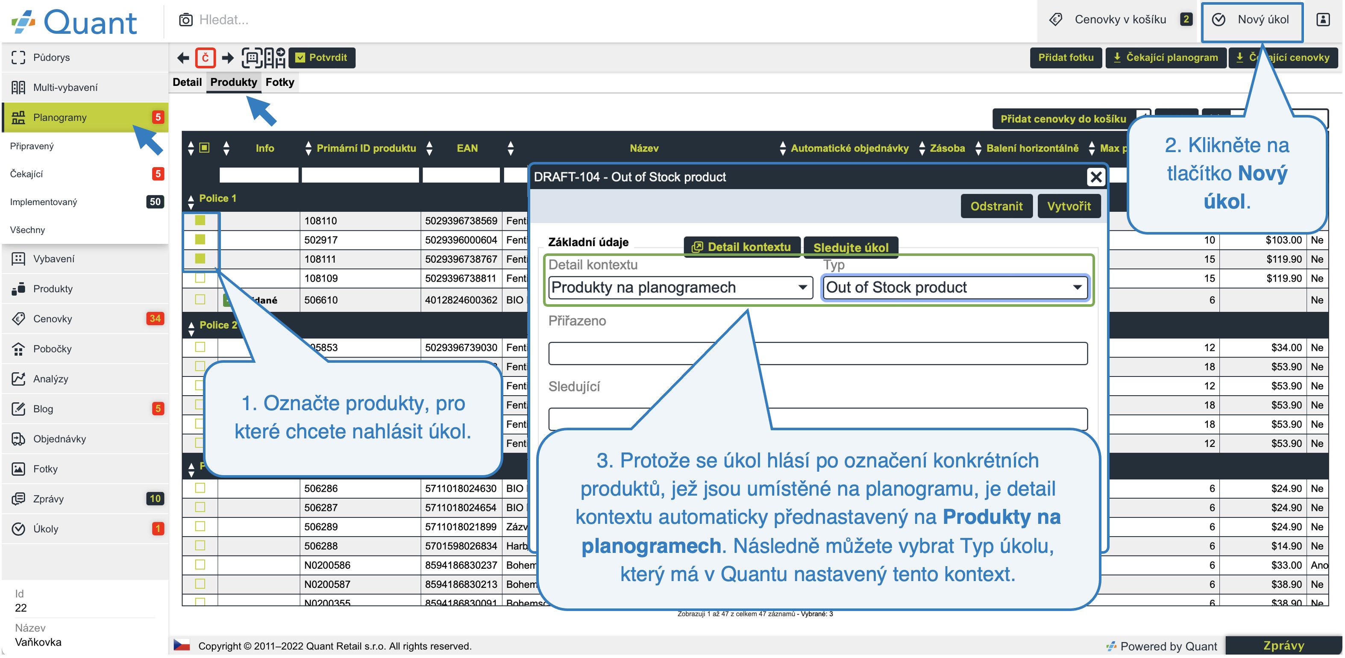
Task: Uncheck product 108111 checkbox
Action: click(200, 258)
